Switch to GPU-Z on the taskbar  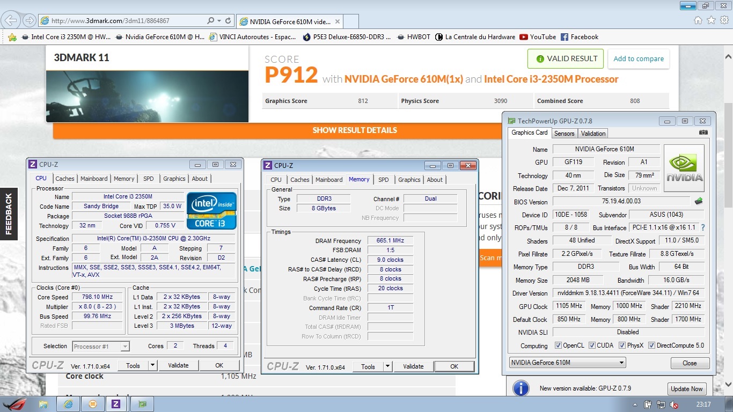142,403
